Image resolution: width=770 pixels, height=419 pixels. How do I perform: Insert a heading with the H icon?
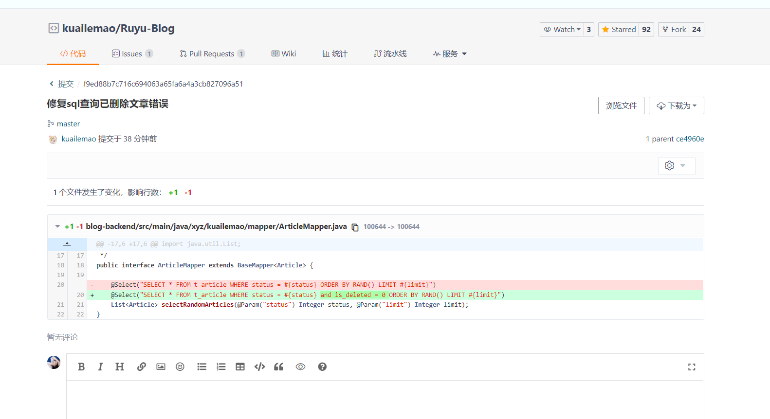(120, 367)
